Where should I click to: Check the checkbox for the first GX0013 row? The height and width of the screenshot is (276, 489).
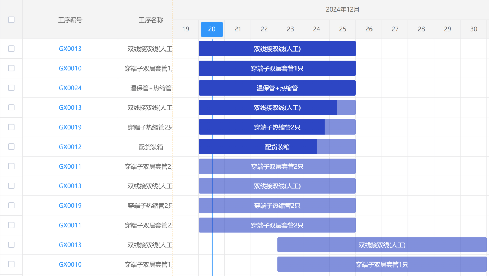11,48
